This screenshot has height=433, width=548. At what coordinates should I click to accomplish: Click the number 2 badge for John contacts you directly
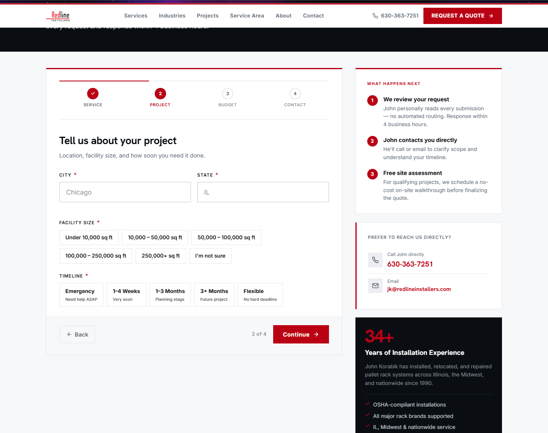[x=373, y=141]
